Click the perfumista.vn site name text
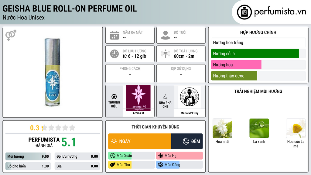311x175 pixels. pos(280,12)
